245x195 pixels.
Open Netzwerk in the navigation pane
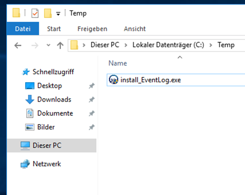pos(47,164)
